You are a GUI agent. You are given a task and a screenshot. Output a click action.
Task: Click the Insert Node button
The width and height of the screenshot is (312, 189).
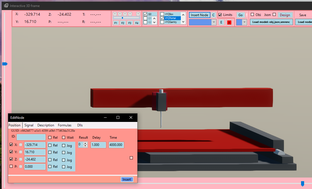(200, 15)
